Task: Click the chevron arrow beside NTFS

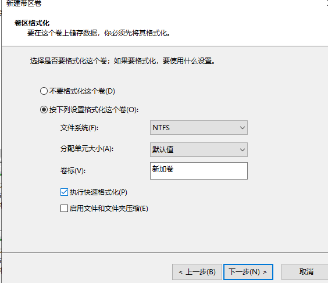Action: coord(243,127)
